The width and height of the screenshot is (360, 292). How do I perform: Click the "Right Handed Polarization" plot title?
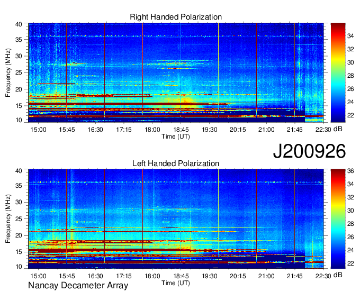click(x=176, y=17)
